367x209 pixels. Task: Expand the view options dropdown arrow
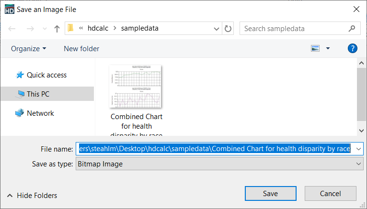tap(328, 48)
